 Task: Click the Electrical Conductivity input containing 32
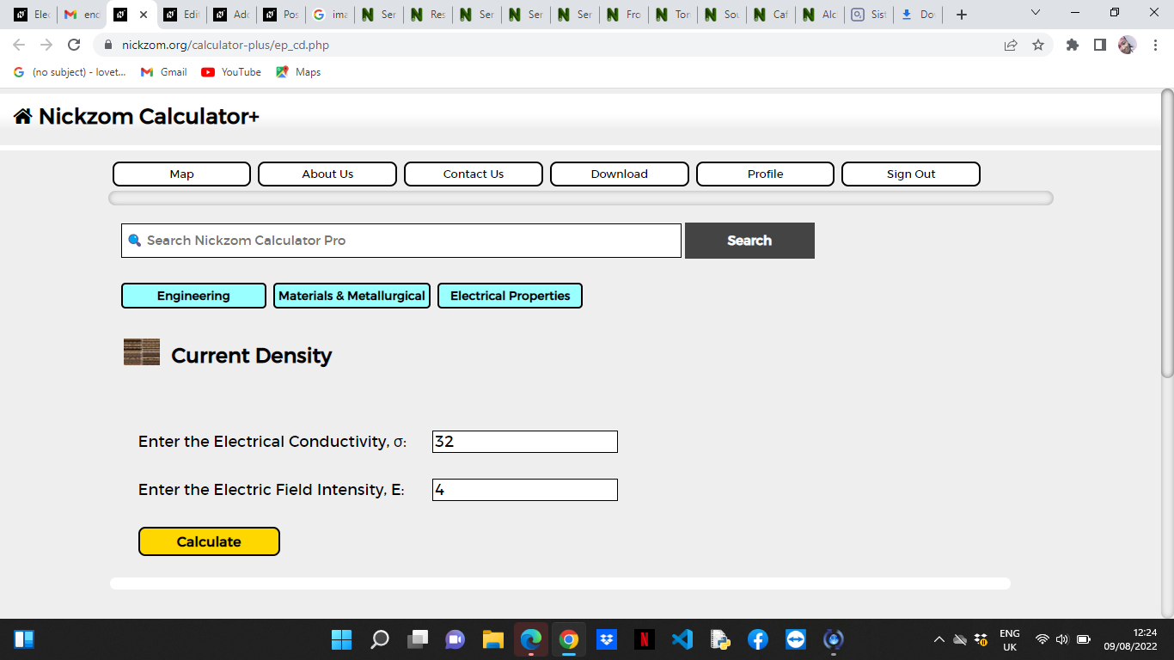(x=525, y=442)
